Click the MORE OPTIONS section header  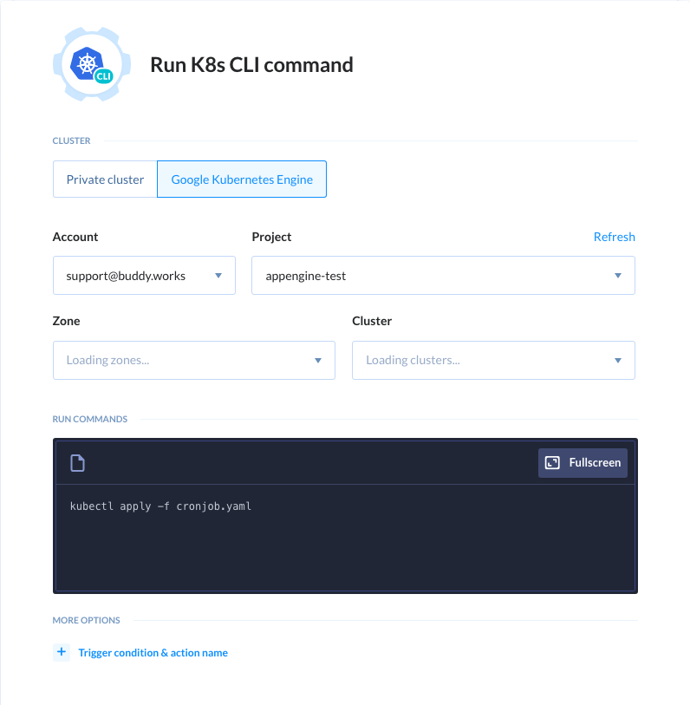[x=87, y=620]
